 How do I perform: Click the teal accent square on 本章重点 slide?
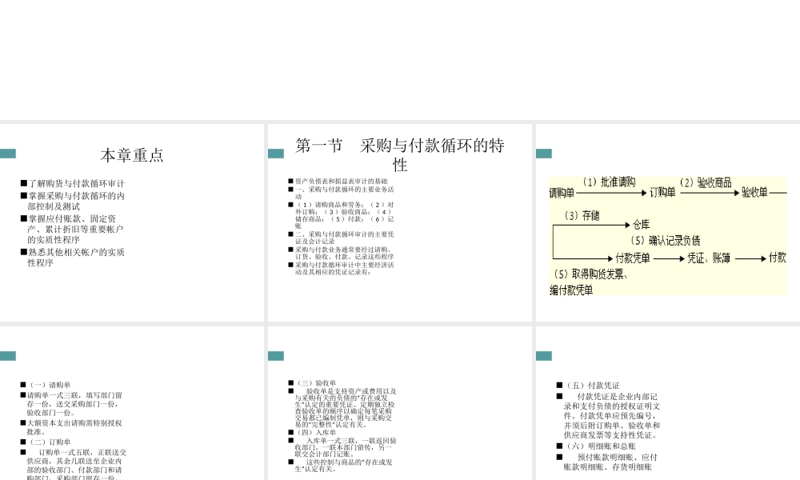click(x=9, y=152)
